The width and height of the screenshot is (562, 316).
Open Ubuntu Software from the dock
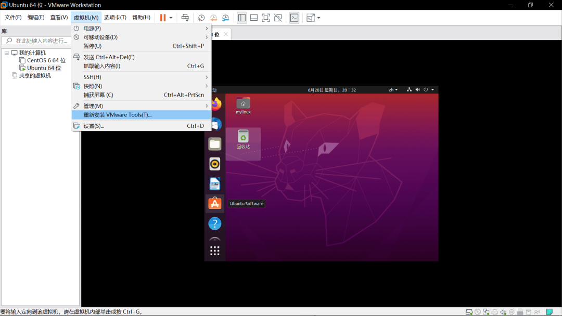pyautogui.click(x=215, y=204)
